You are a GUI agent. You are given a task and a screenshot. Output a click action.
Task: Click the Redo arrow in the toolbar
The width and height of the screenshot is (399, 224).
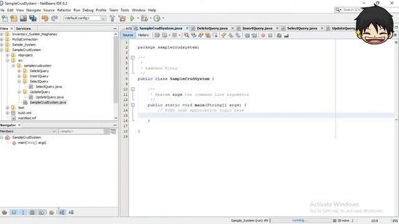(54, 18)
